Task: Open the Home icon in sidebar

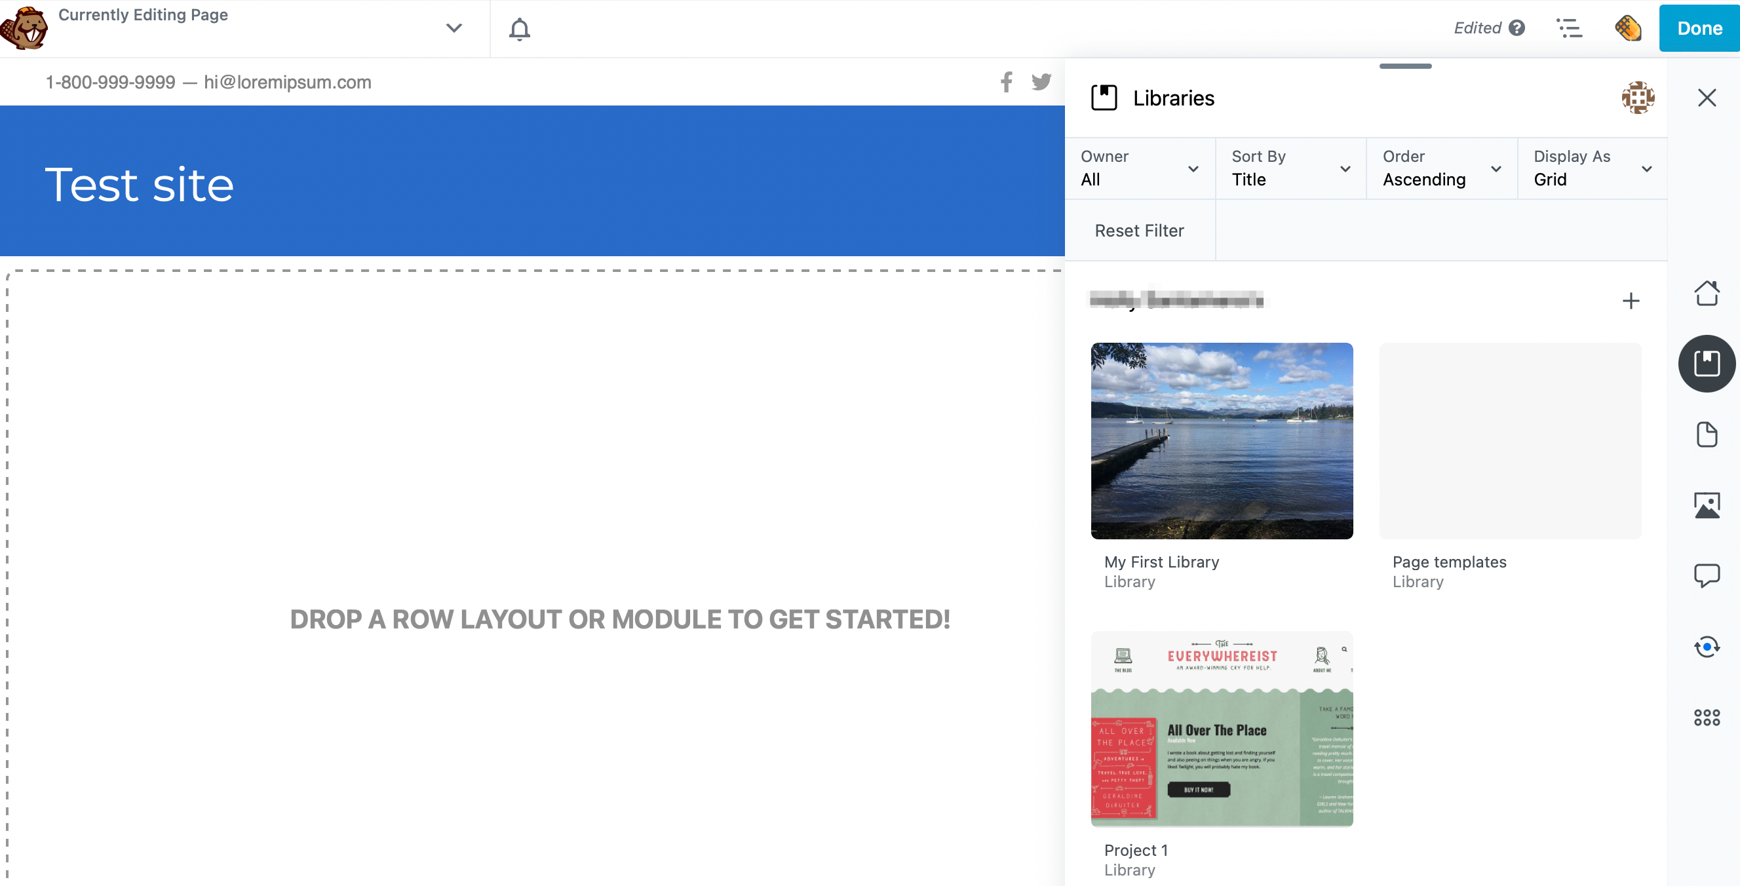Action: 1706,293
